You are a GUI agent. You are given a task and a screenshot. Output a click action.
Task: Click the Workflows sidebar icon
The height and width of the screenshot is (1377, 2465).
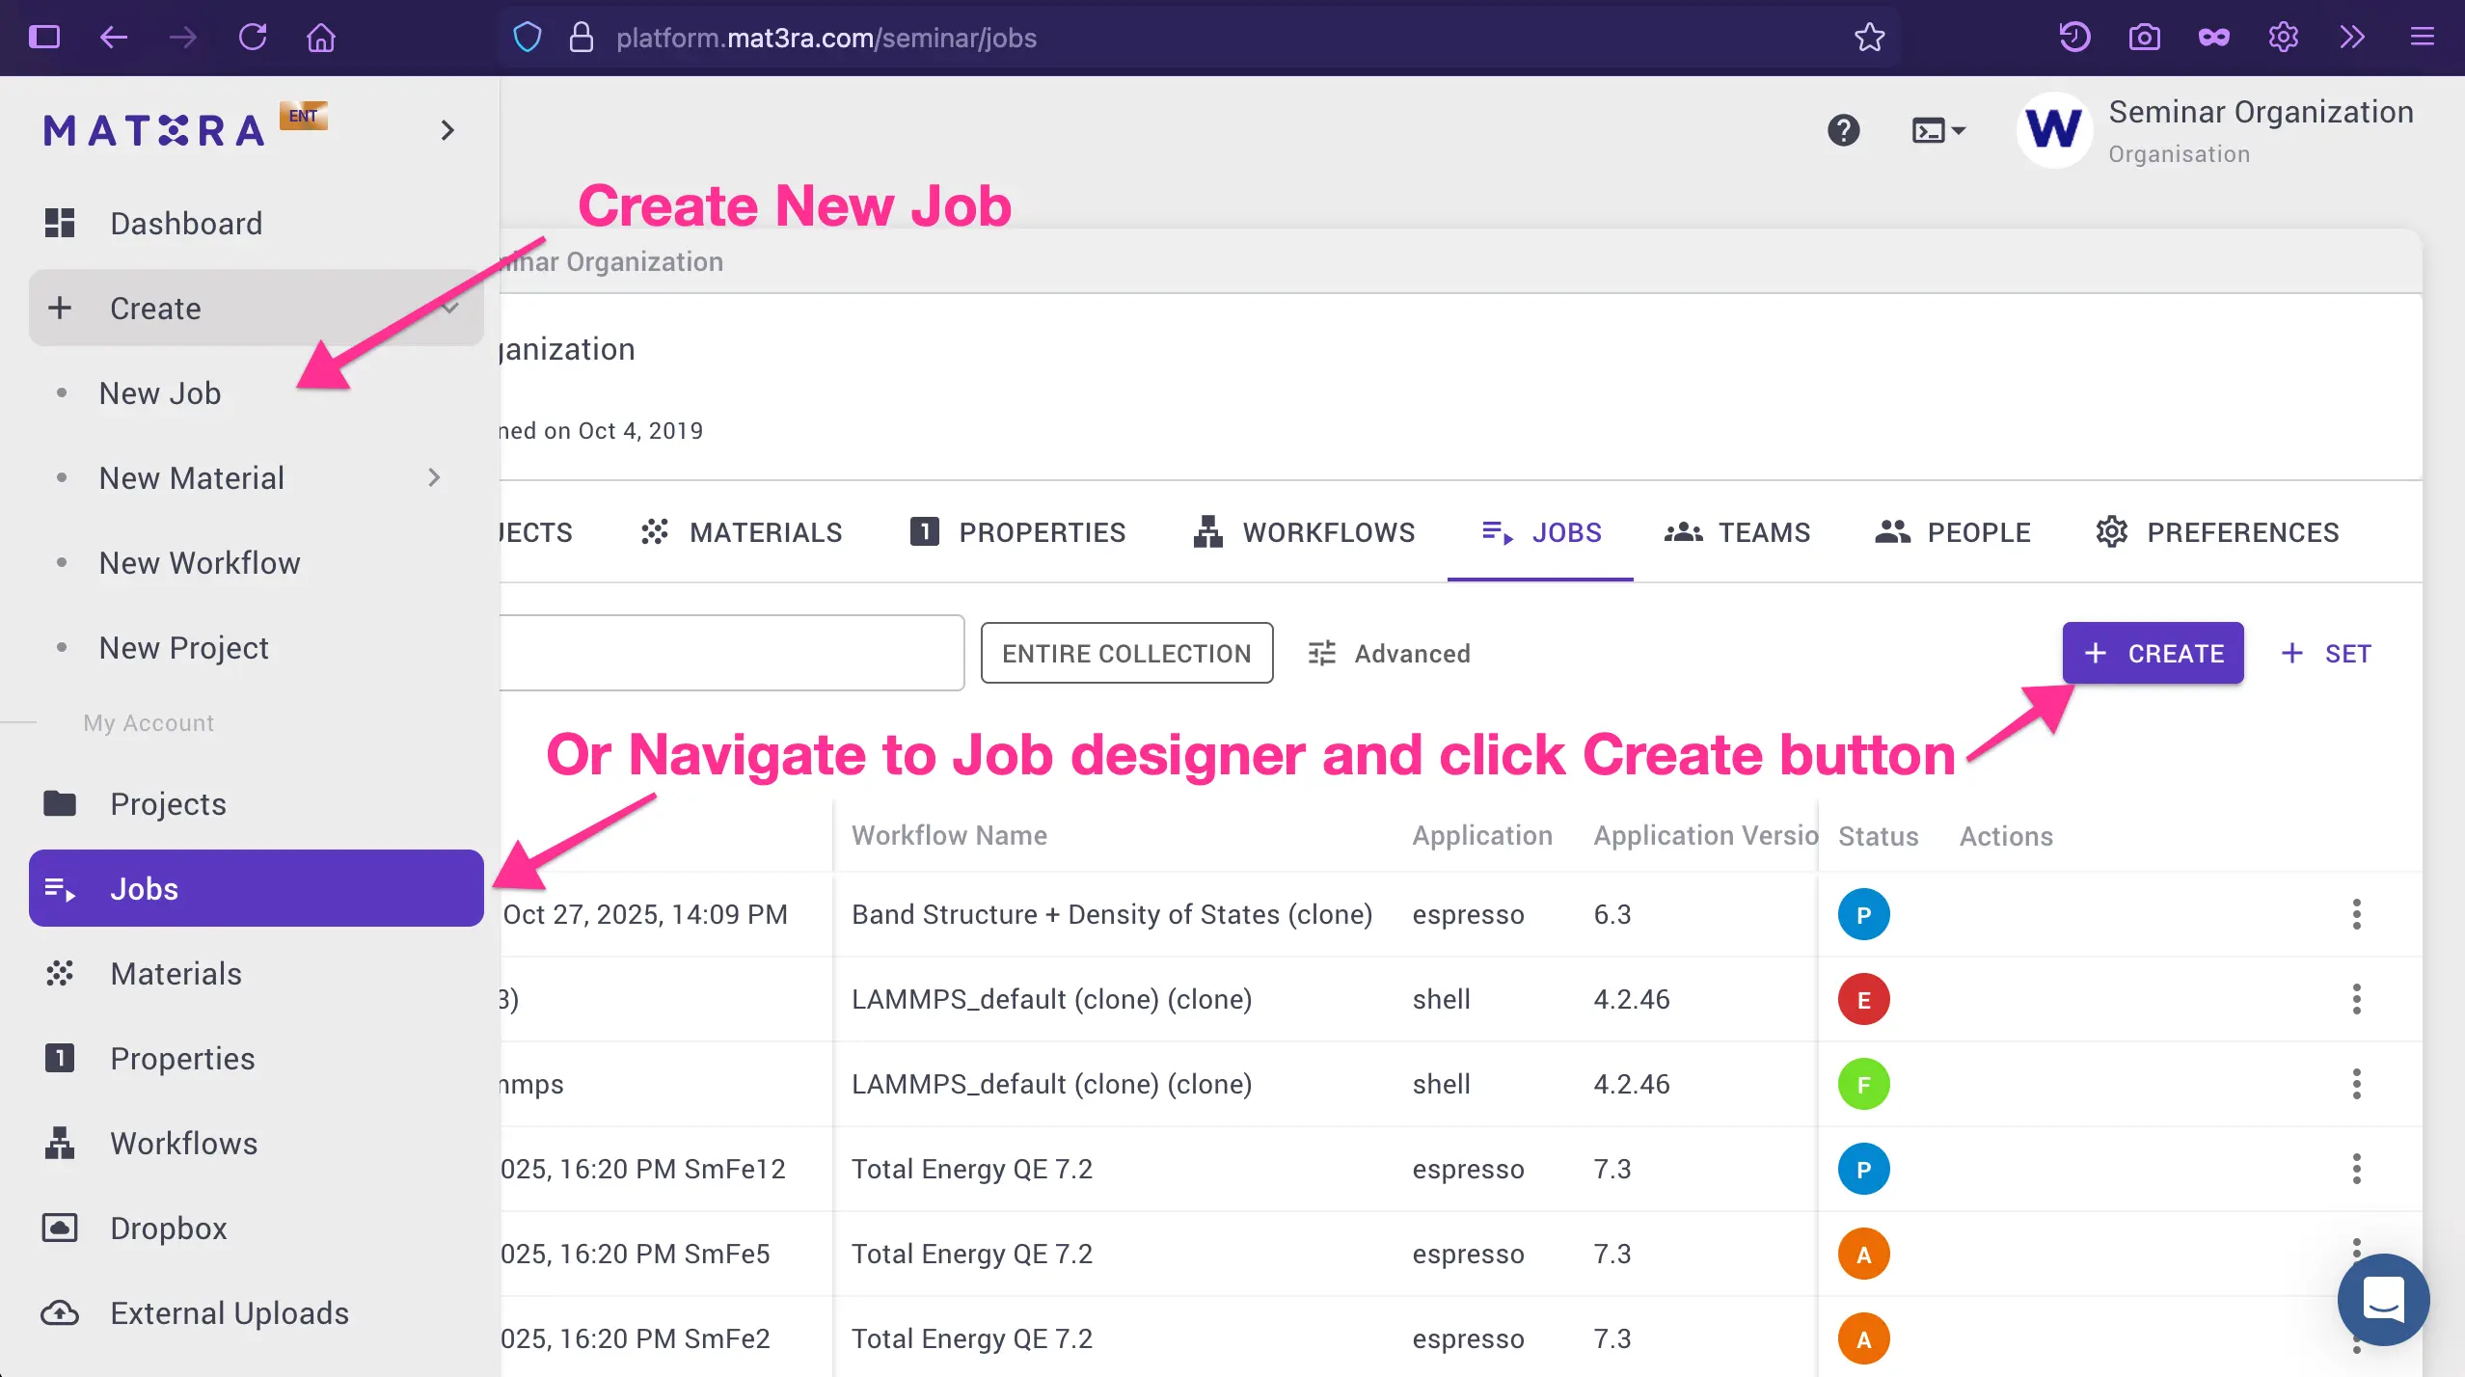[60, 1143]
